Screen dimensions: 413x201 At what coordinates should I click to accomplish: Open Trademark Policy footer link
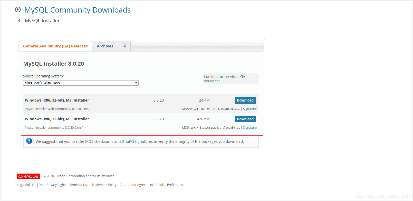pos(104,185)
